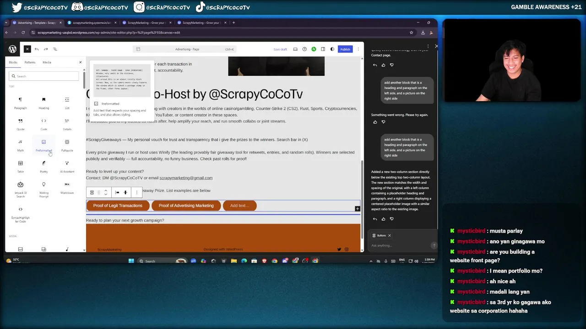Click the Add text… placeholder button
586x329 pixels.
[x=239, y=206]
